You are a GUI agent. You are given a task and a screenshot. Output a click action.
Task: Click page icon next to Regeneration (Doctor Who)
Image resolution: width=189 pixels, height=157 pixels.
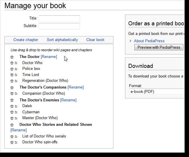(x=16, y=81)
